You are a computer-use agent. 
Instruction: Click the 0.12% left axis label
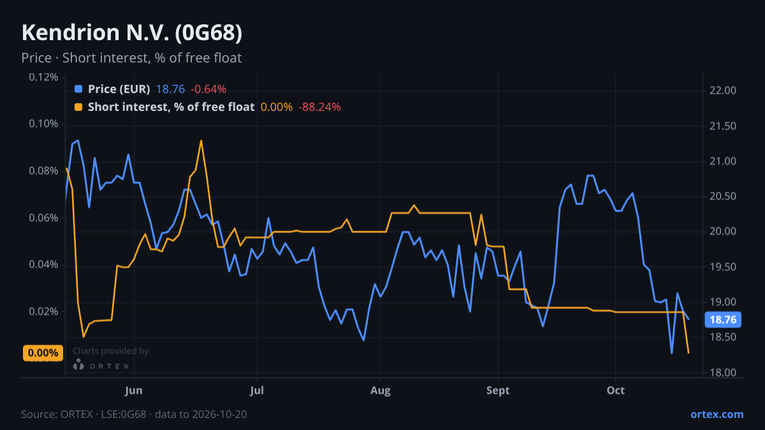[43, 77]
